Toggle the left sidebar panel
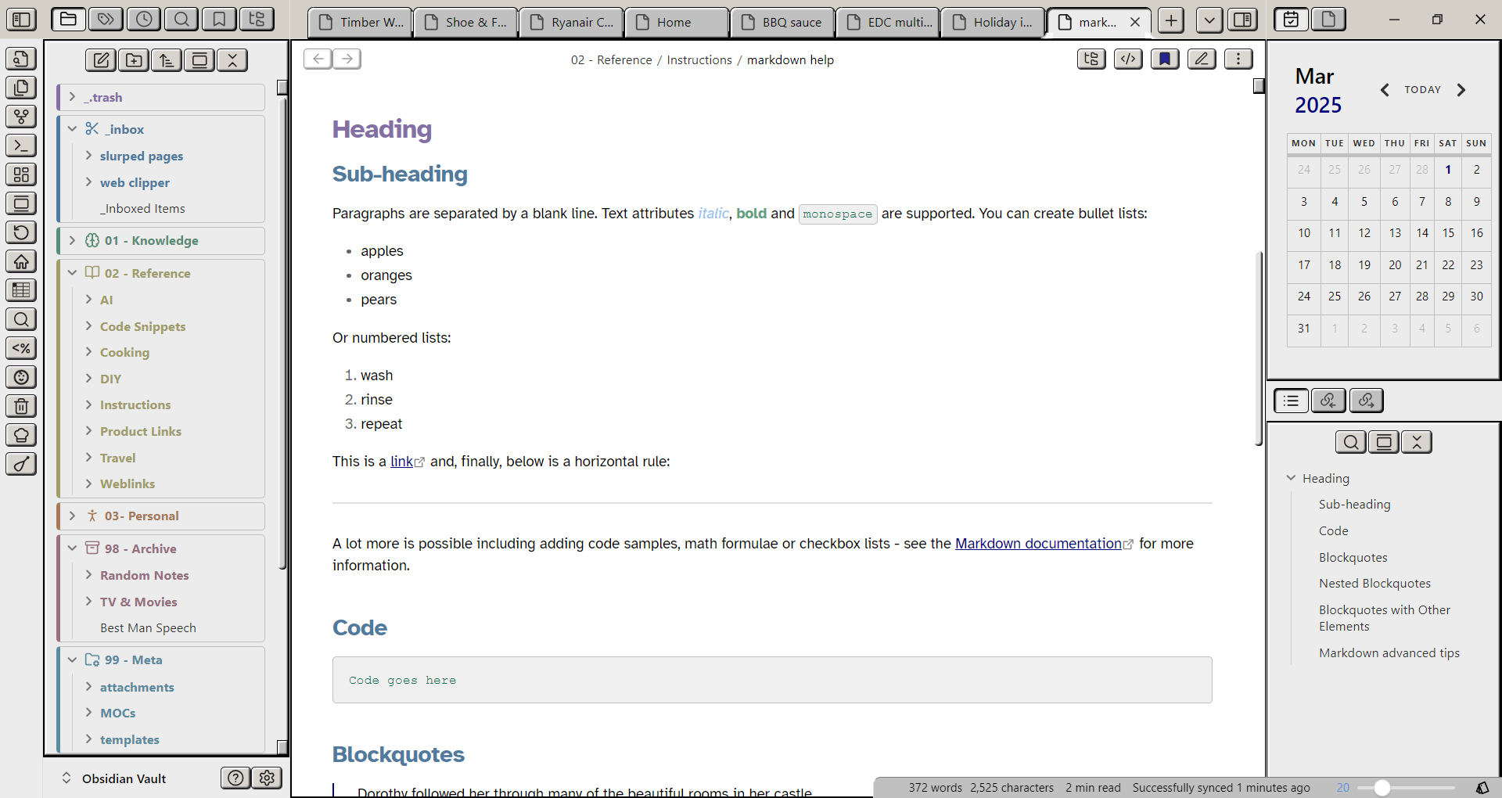The width and height of the screenshot is (1502, 798). [x=21, y=20]
